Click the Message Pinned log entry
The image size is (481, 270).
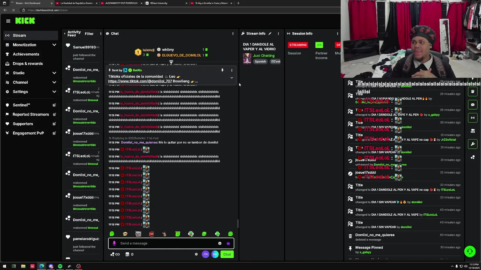404,249
